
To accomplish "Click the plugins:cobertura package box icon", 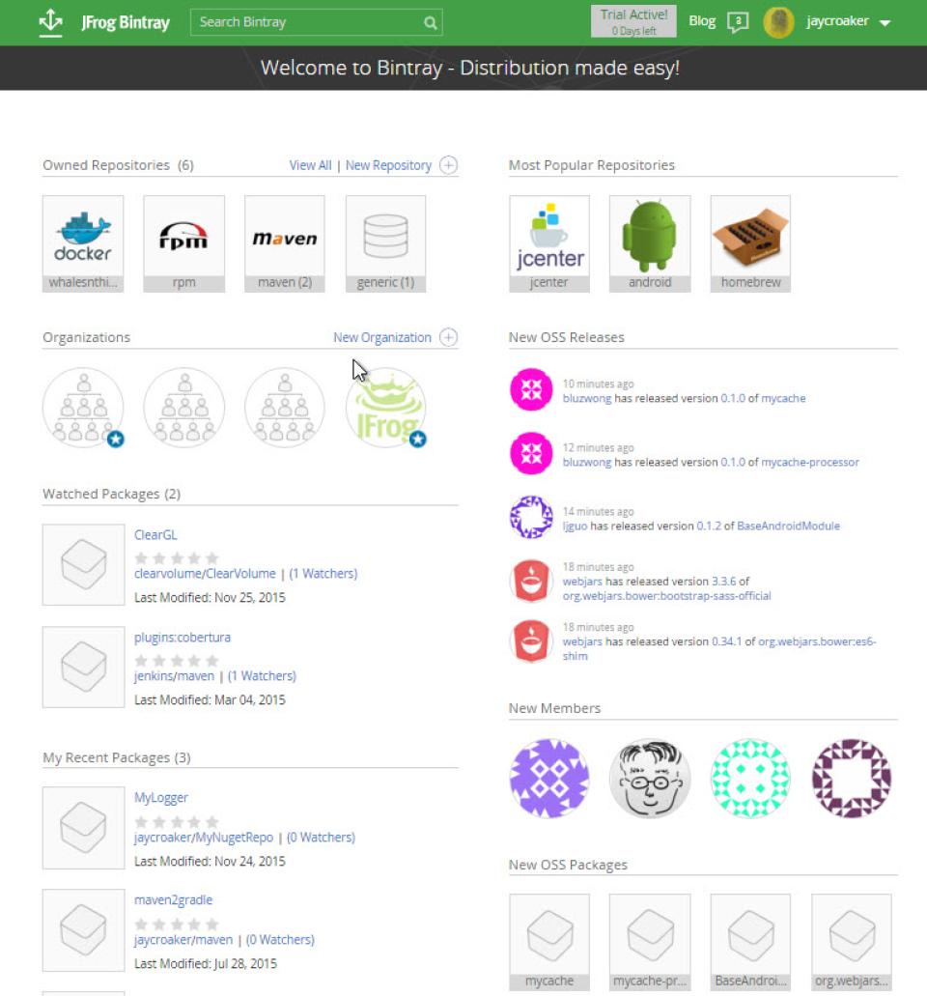I will click(x=83, y=667).
